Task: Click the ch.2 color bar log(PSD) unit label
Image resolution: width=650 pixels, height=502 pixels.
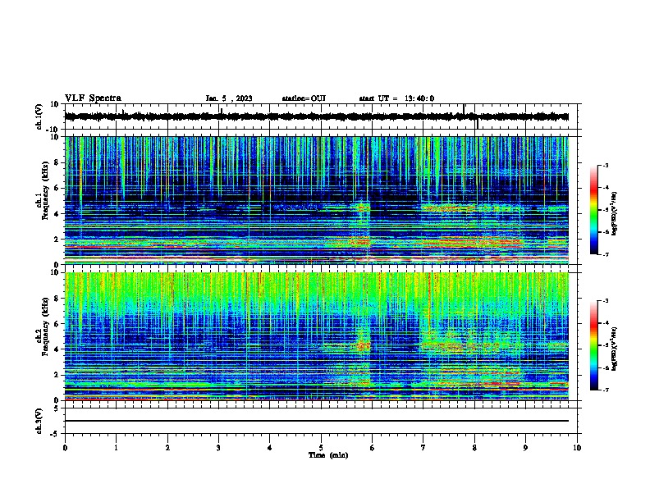Action: (615, 349)
